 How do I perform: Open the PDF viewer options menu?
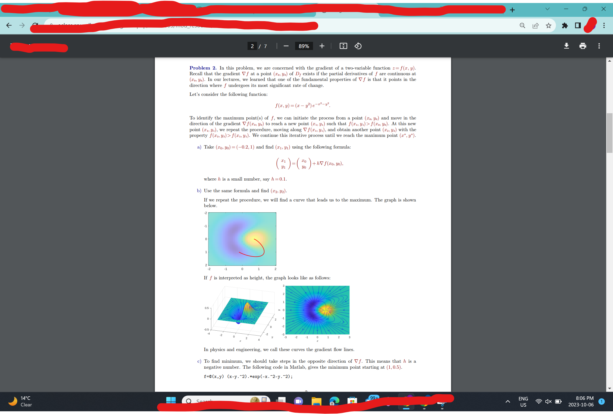pos(599,46)
